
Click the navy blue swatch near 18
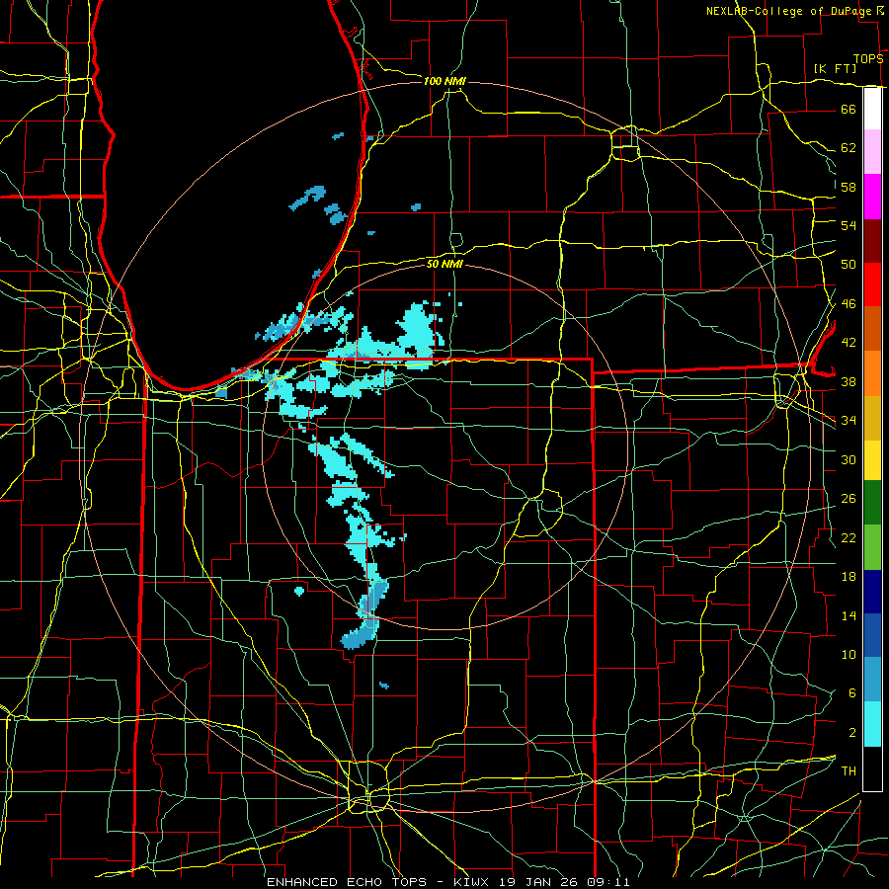point(872,592)
